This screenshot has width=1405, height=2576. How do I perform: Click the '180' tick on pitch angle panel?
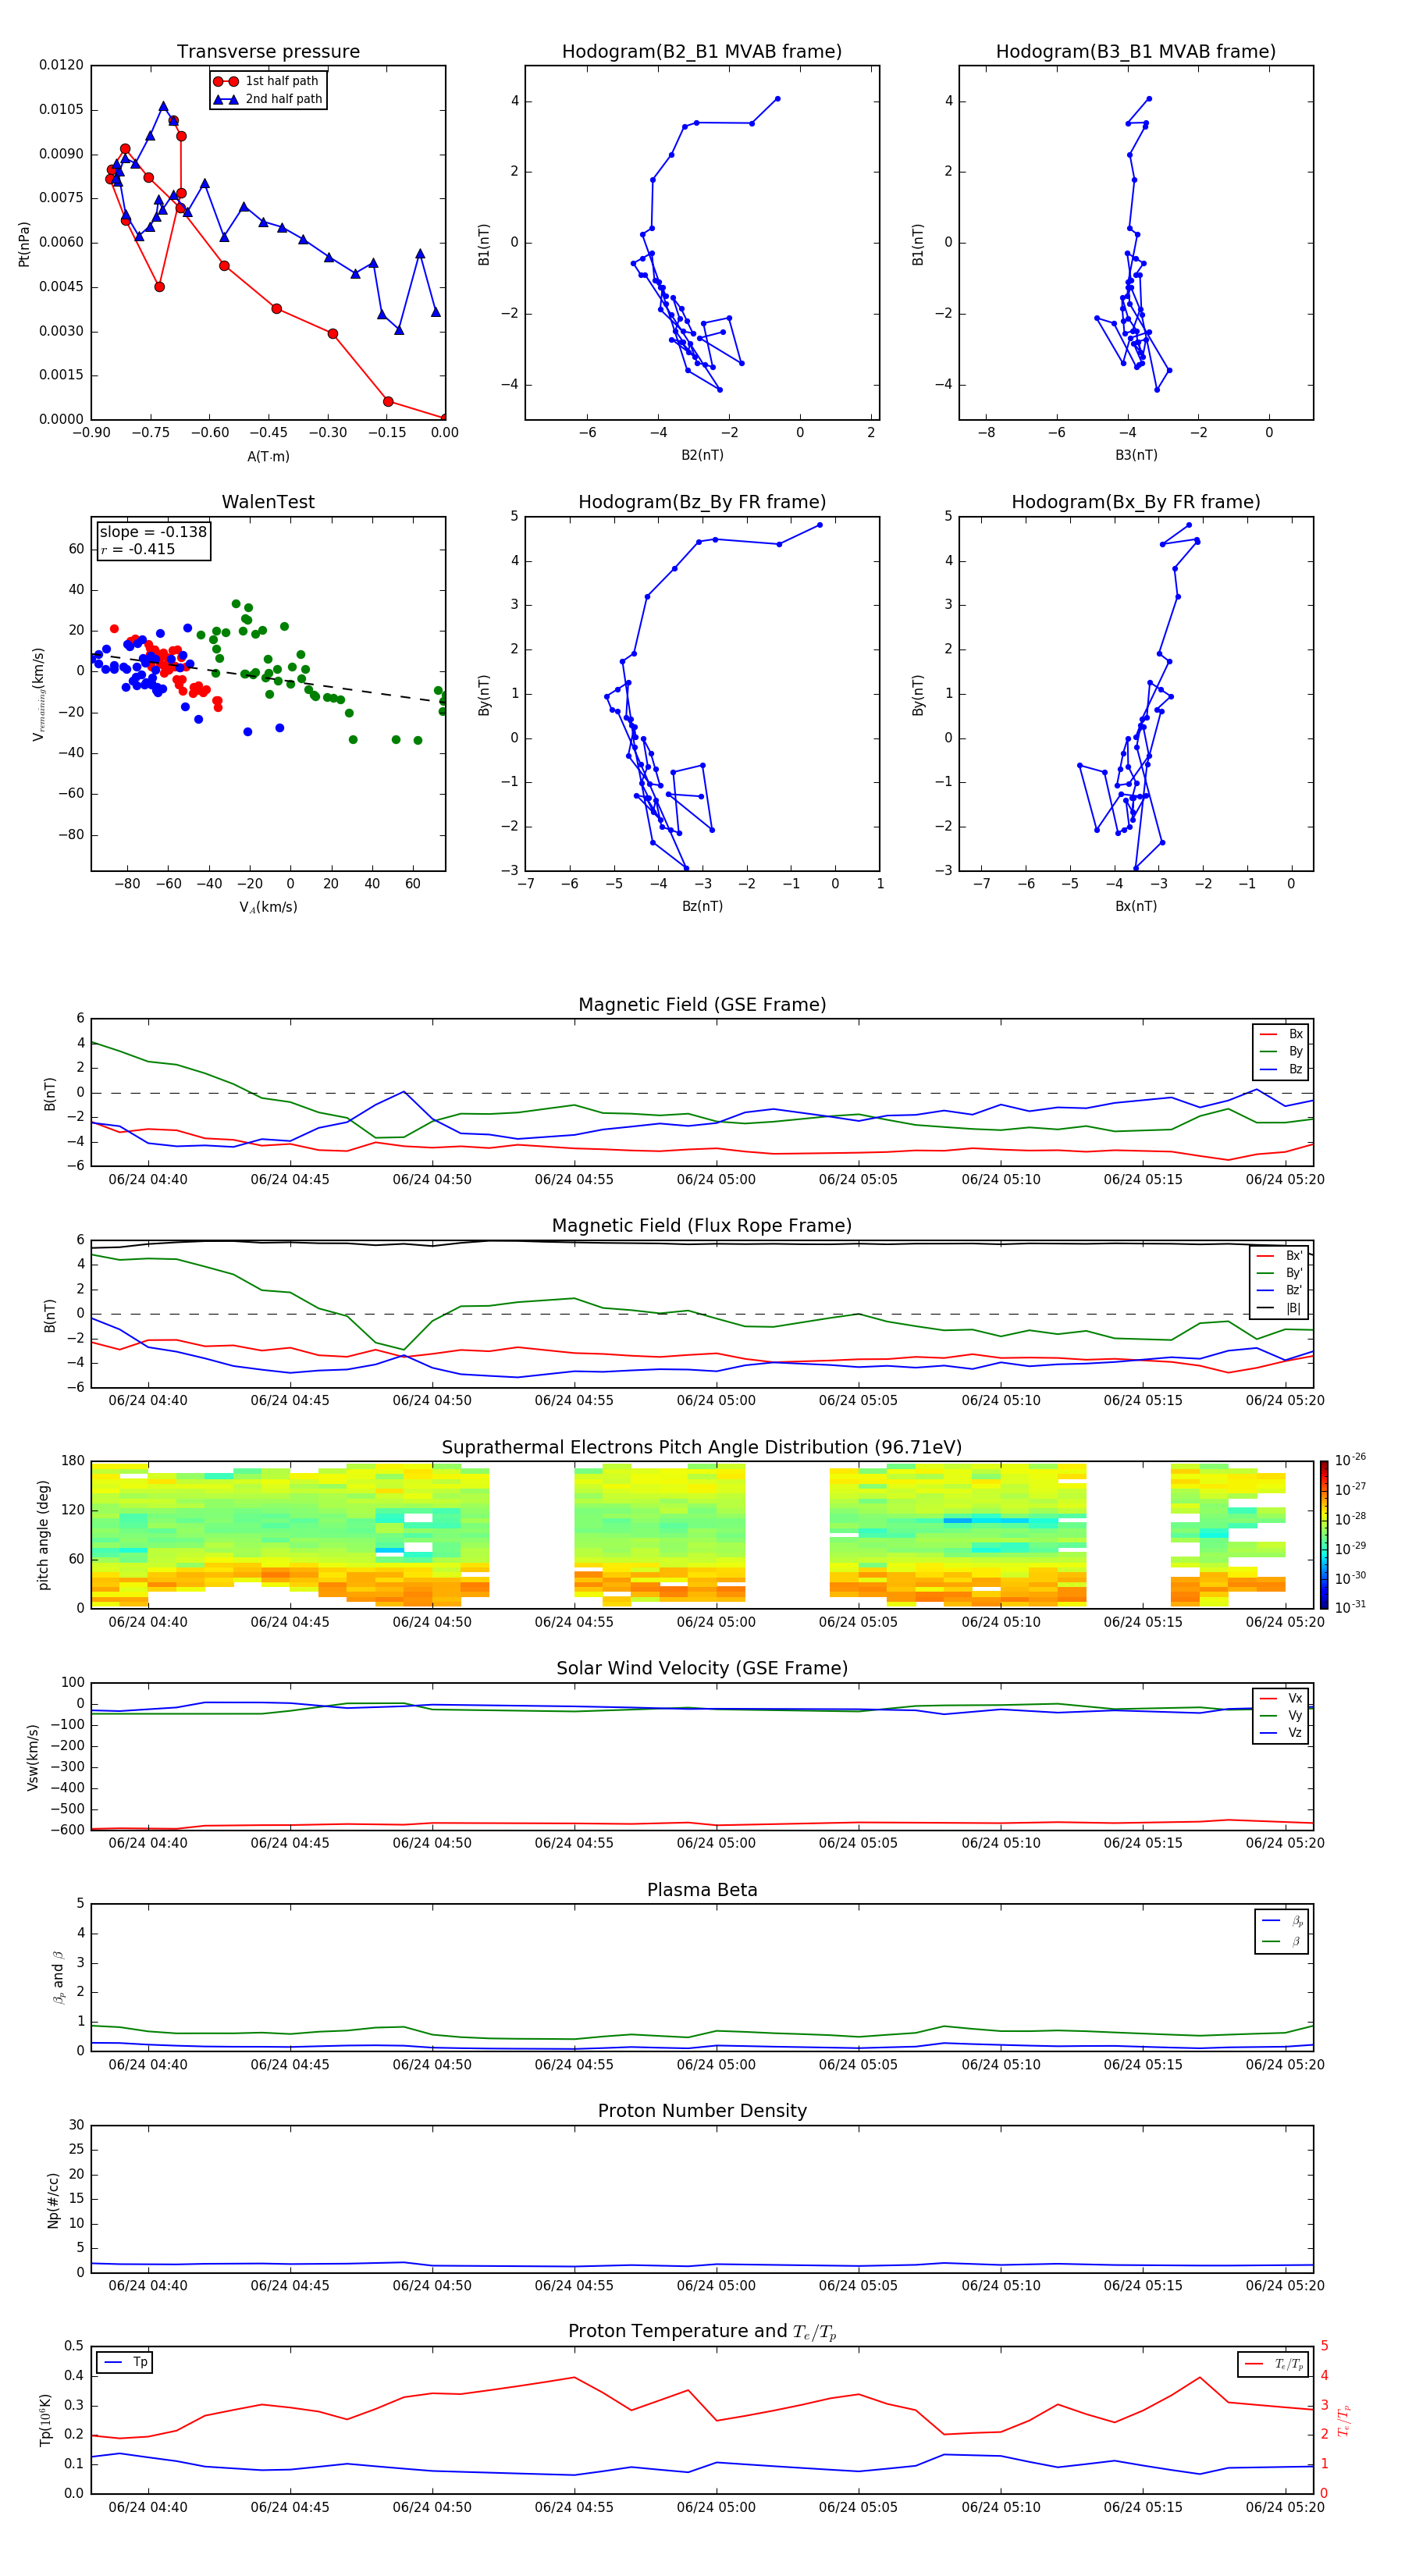(73, 1461)
